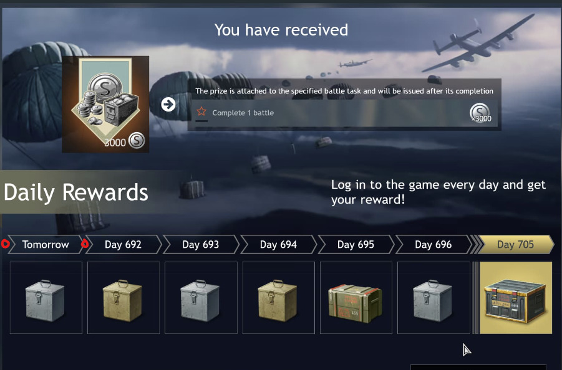This screenshot has height=370, width=562.
Task: Select the Tomorrow reward tab
Action: [x=46, y=244]
